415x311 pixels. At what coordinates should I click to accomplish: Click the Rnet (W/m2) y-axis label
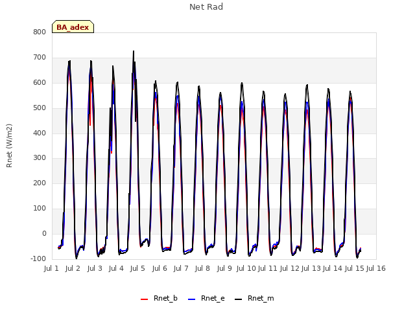(9, 146)
